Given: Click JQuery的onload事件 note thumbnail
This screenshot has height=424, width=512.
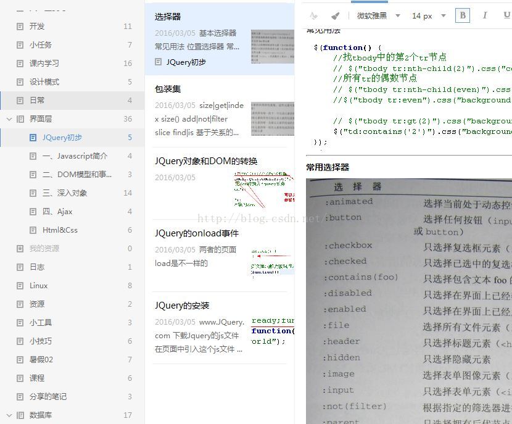Looking at the screenshot, I should click(272, 263).
